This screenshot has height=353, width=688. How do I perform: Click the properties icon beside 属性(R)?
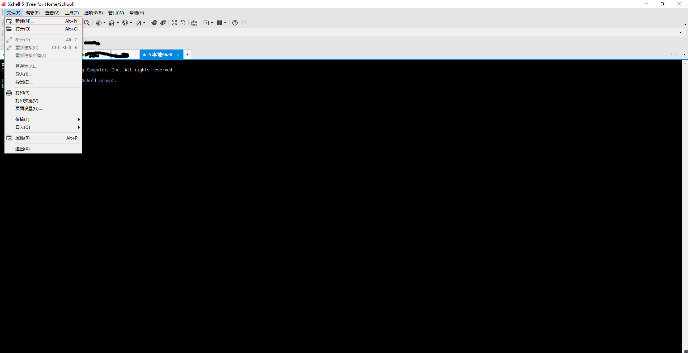coord(9,138)
